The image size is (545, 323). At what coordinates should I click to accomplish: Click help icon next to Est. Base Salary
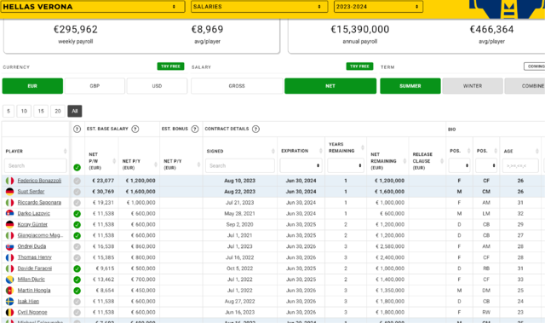tap(135, 129)
